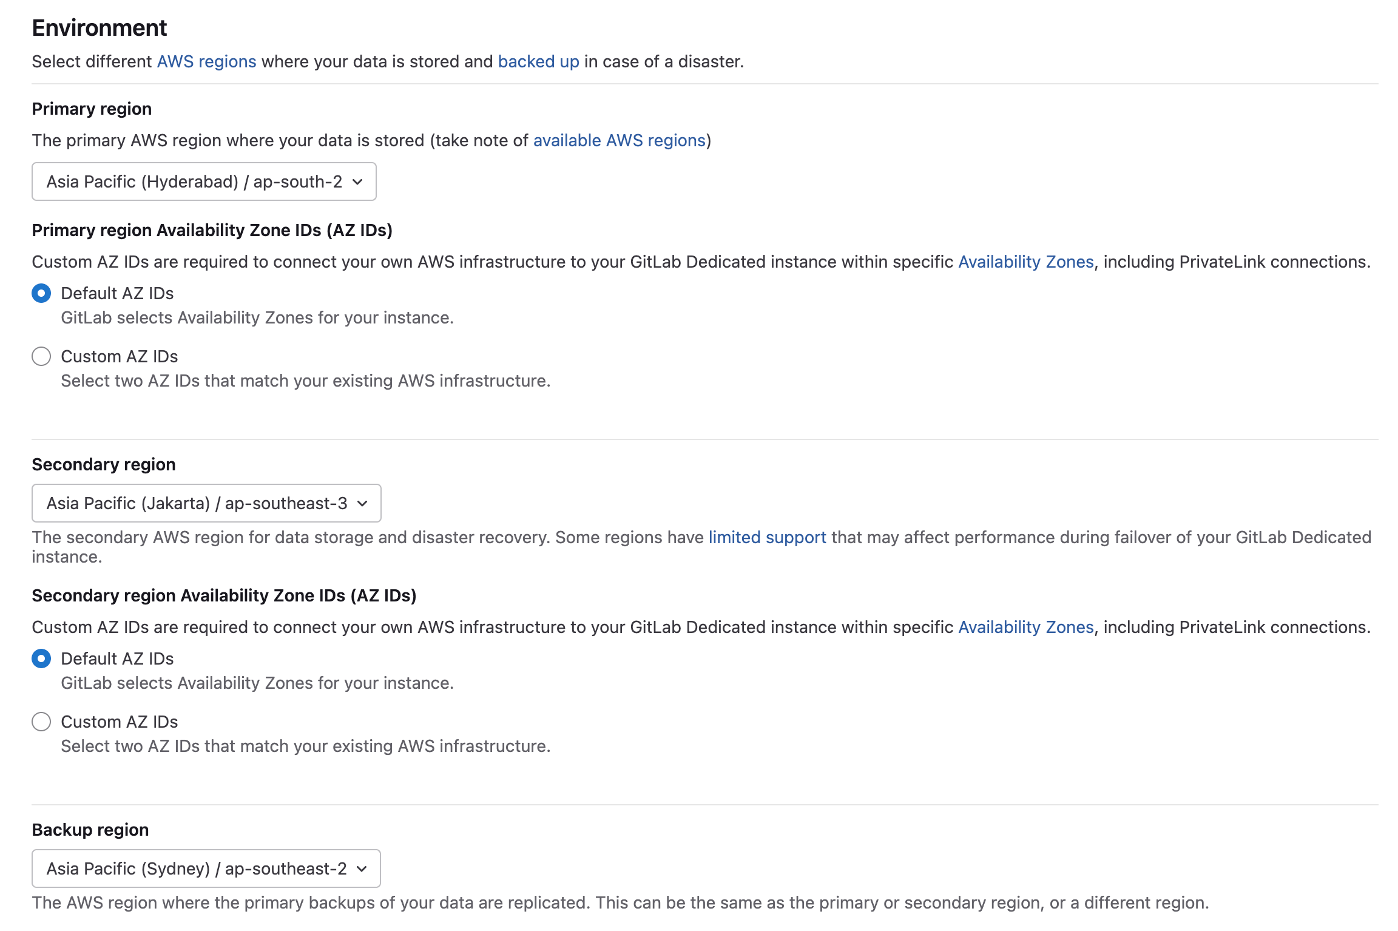Click the Asia Pacific (Sydney) region selector
The width and height of the screenshot is (1398, 931).
(x=206, y=868)
